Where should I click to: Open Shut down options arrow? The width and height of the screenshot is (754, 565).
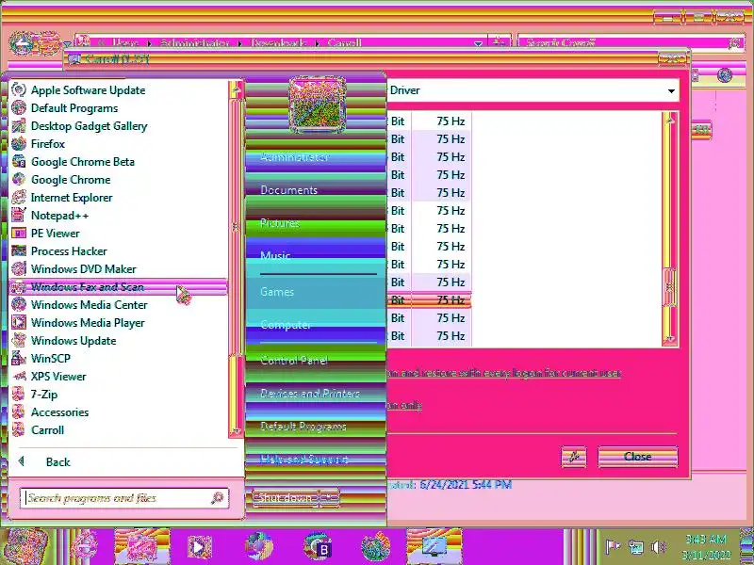(329, 498)
